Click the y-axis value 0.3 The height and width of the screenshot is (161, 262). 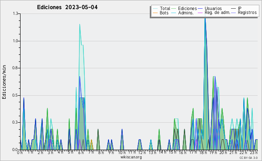coord(15,122)
